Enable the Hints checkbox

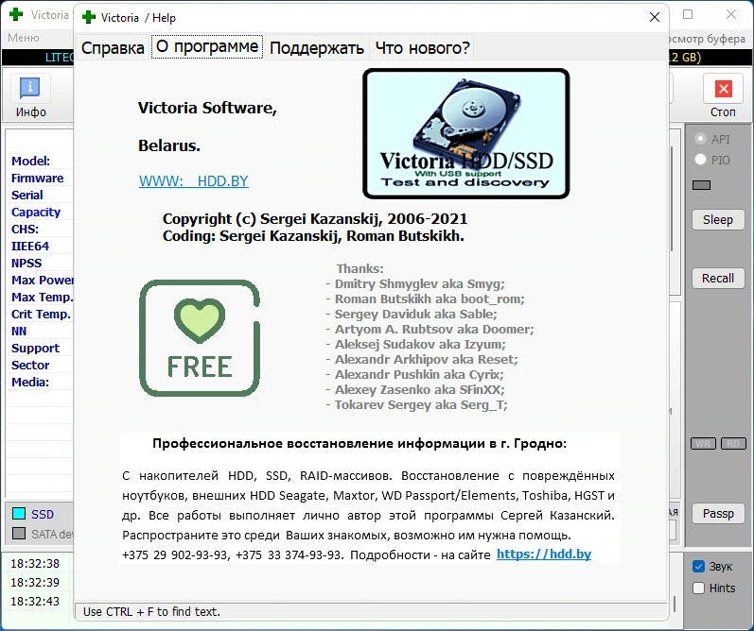[x=699, y=588]
